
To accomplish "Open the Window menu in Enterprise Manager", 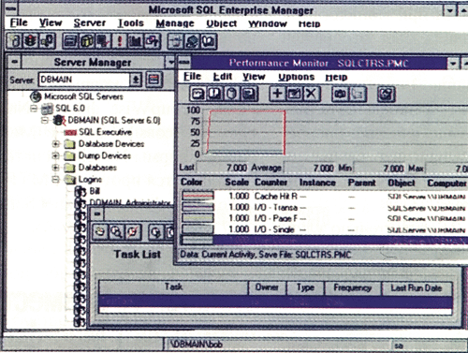I will pos(268,23).
